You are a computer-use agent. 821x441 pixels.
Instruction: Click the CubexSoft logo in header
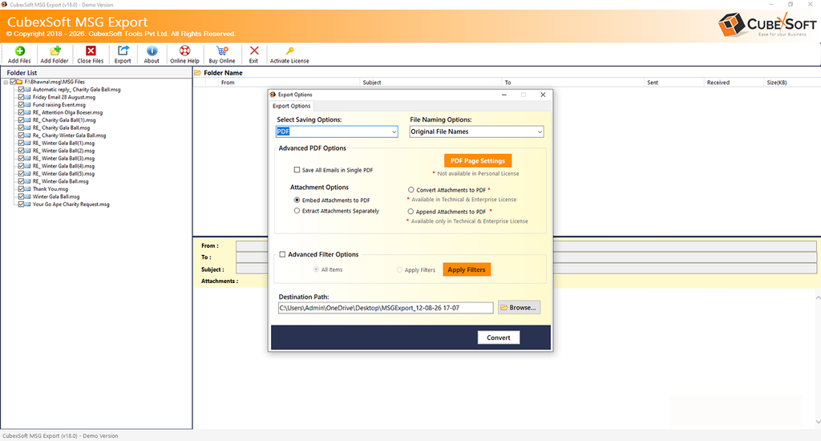coord(766,25)
